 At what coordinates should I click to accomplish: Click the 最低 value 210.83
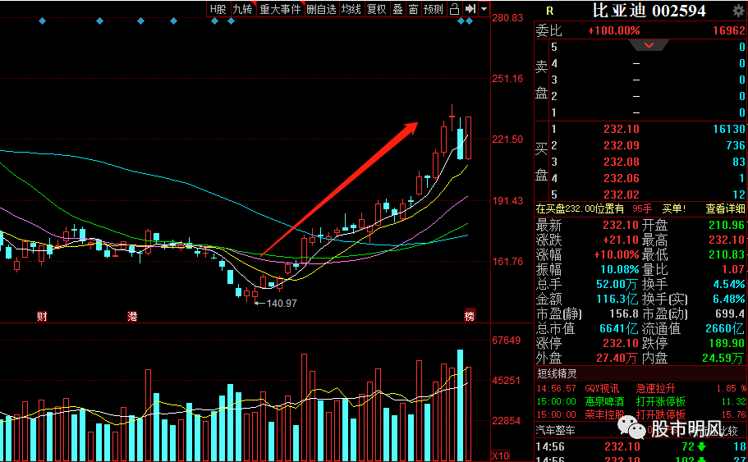pyautogui.click(x=726, y=254)
